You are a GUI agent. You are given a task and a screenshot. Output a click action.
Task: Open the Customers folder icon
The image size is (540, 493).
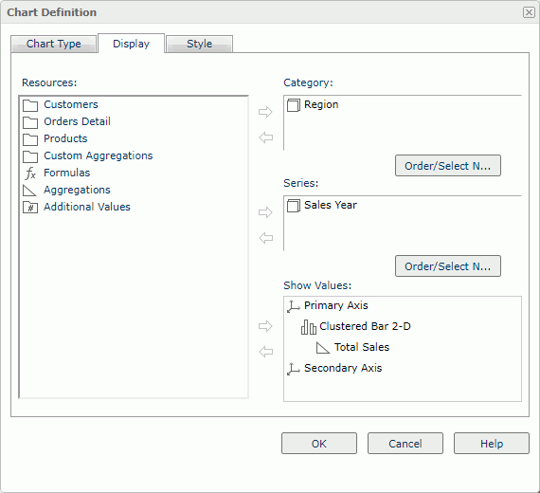[30, 105]
